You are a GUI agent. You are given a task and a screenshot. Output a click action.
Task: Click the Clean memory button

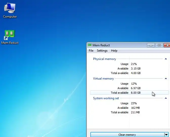click(127, 135)
